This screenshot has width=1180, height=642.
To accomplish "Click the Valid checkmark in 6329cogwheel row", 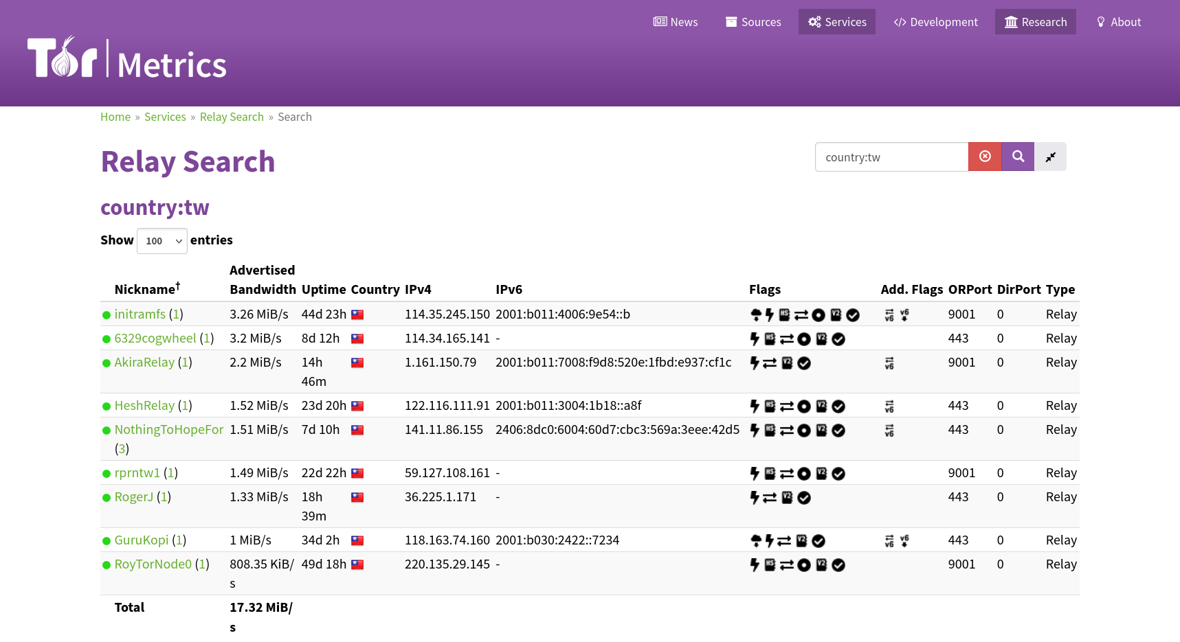I will pos(838,339).
